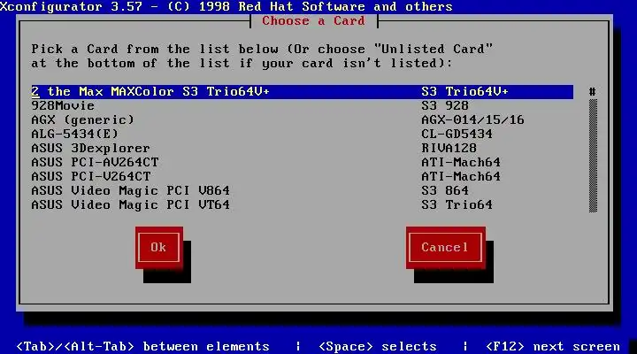
Task: Click the S3 Trio64 chipset label in the last row
Action: 457,204
